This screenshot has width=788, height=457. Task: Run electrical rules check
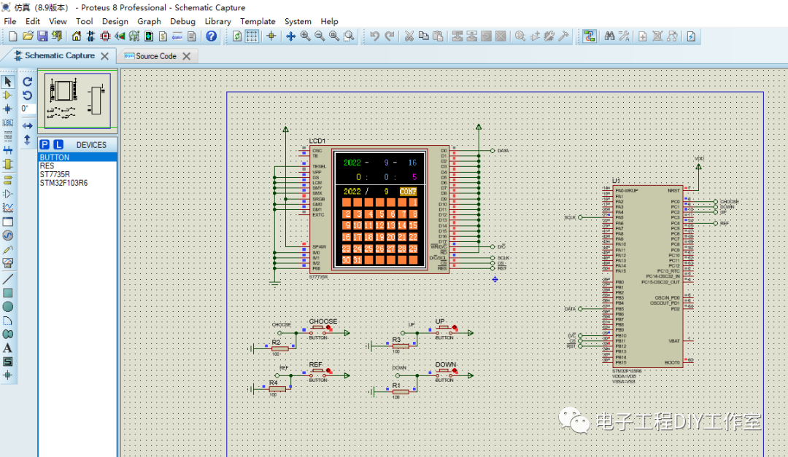pyautogui.click(x=692, y=36)
